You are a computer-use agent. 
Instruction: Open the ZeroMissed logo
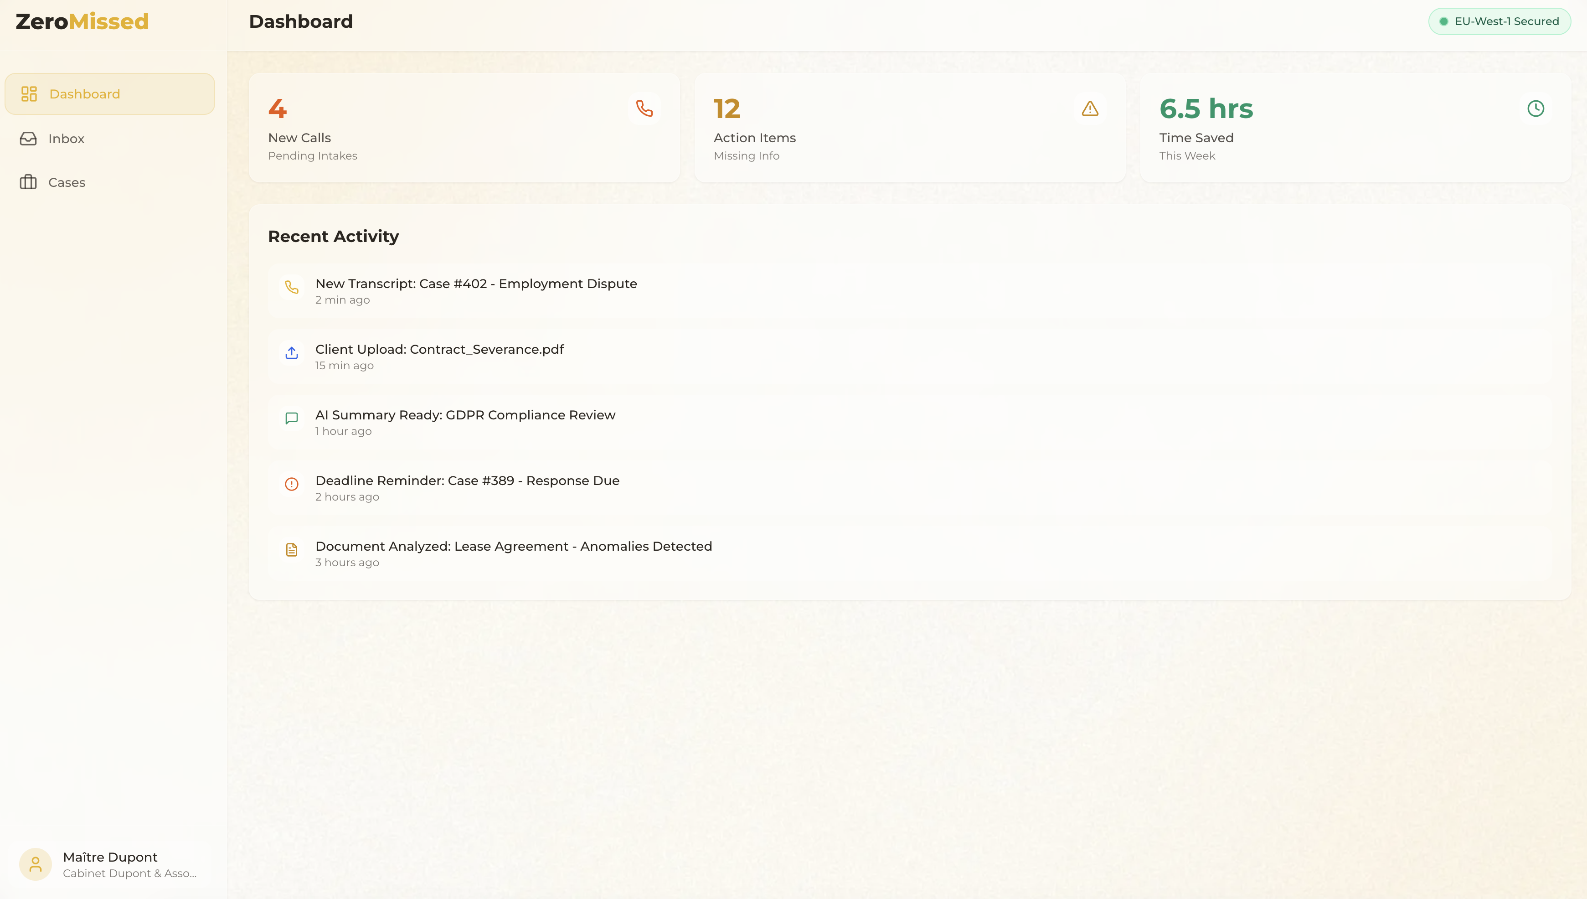[81, 21]
